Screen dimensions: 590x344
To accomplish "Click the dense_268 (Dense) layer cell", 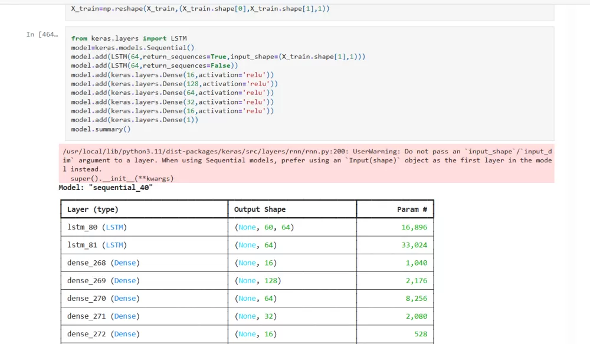I will tap(103, 263).
